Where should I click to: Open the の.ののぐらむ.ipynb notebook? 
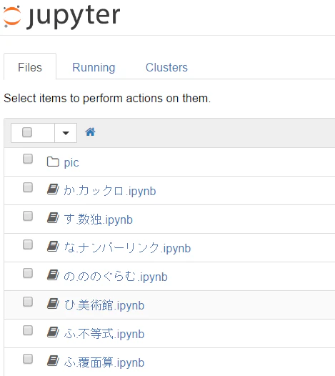(116, 277)
